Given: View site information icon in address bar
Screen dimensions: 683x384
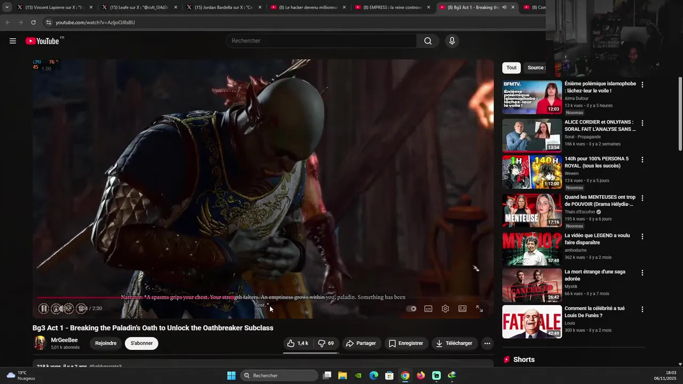Looking at the screenshot, I should pyautogui.click(x=48, y=22).
